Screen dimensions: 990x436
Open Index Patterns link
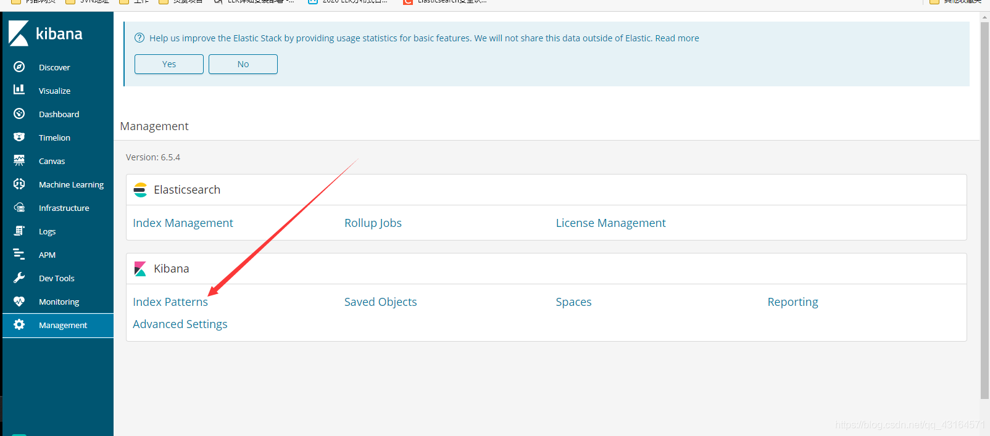pos(170,302)
